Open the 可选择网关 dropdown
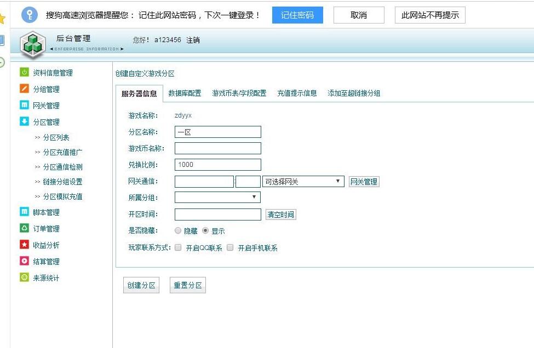Viewport: 534px width, 348px height. tap(303, 182)
